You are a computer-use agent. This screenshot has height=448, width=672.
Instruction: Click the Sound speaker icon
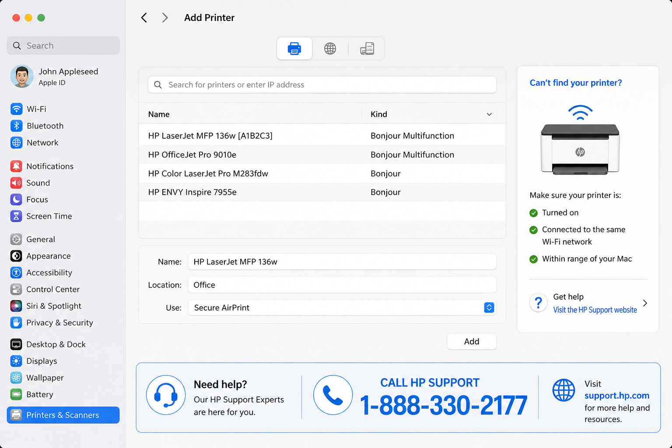click(16, 183)
